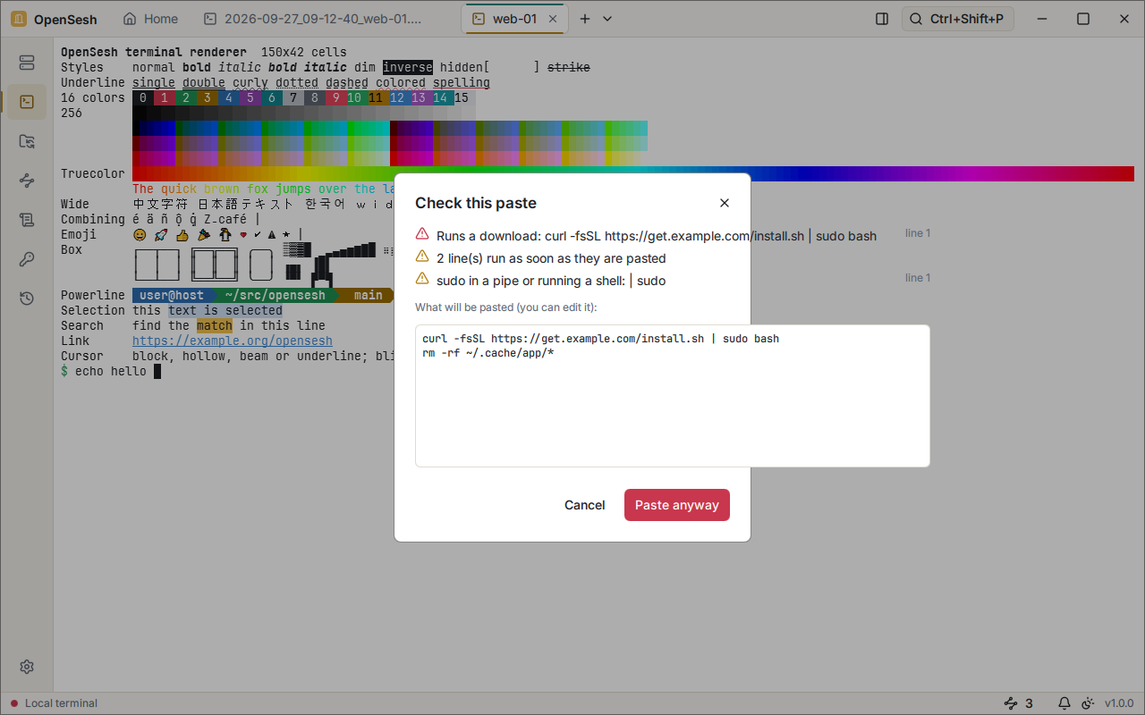This screenshot has height=715, width=1145.
Task: Toggle the light/dark theme icon in status bar
Action: [1088, 703]
